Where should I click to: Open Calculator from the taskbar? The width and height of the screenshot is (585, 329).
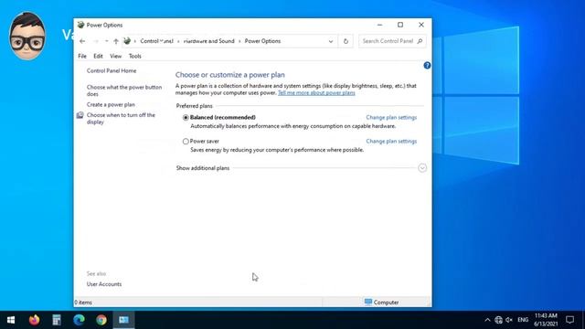pos(57,320)
